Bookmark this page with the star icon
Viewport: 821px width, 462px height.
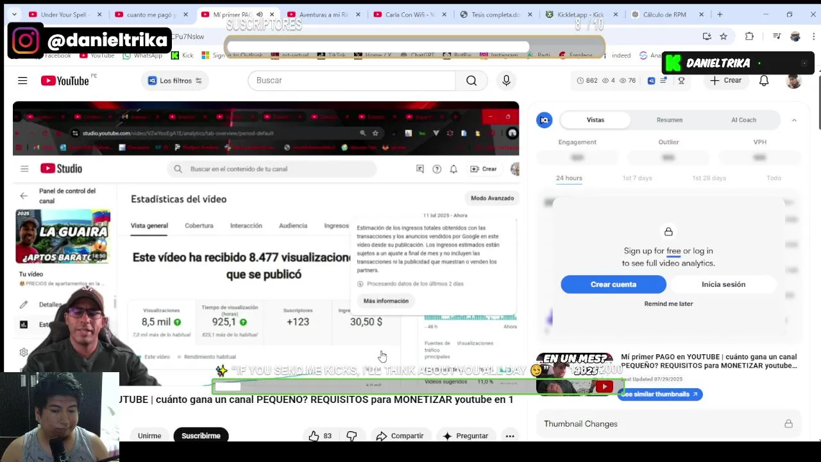(724, 37)
